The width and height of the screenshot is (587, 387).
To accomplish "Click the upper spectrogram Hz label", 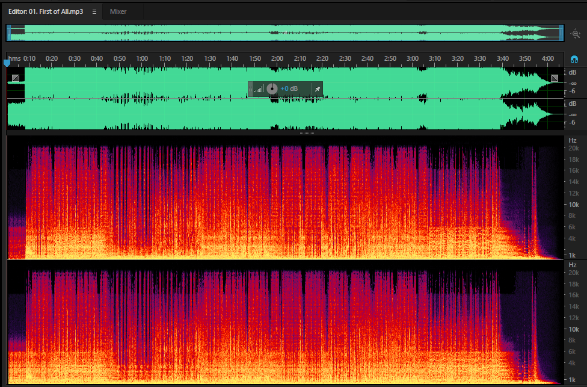I will pos(573,140).
